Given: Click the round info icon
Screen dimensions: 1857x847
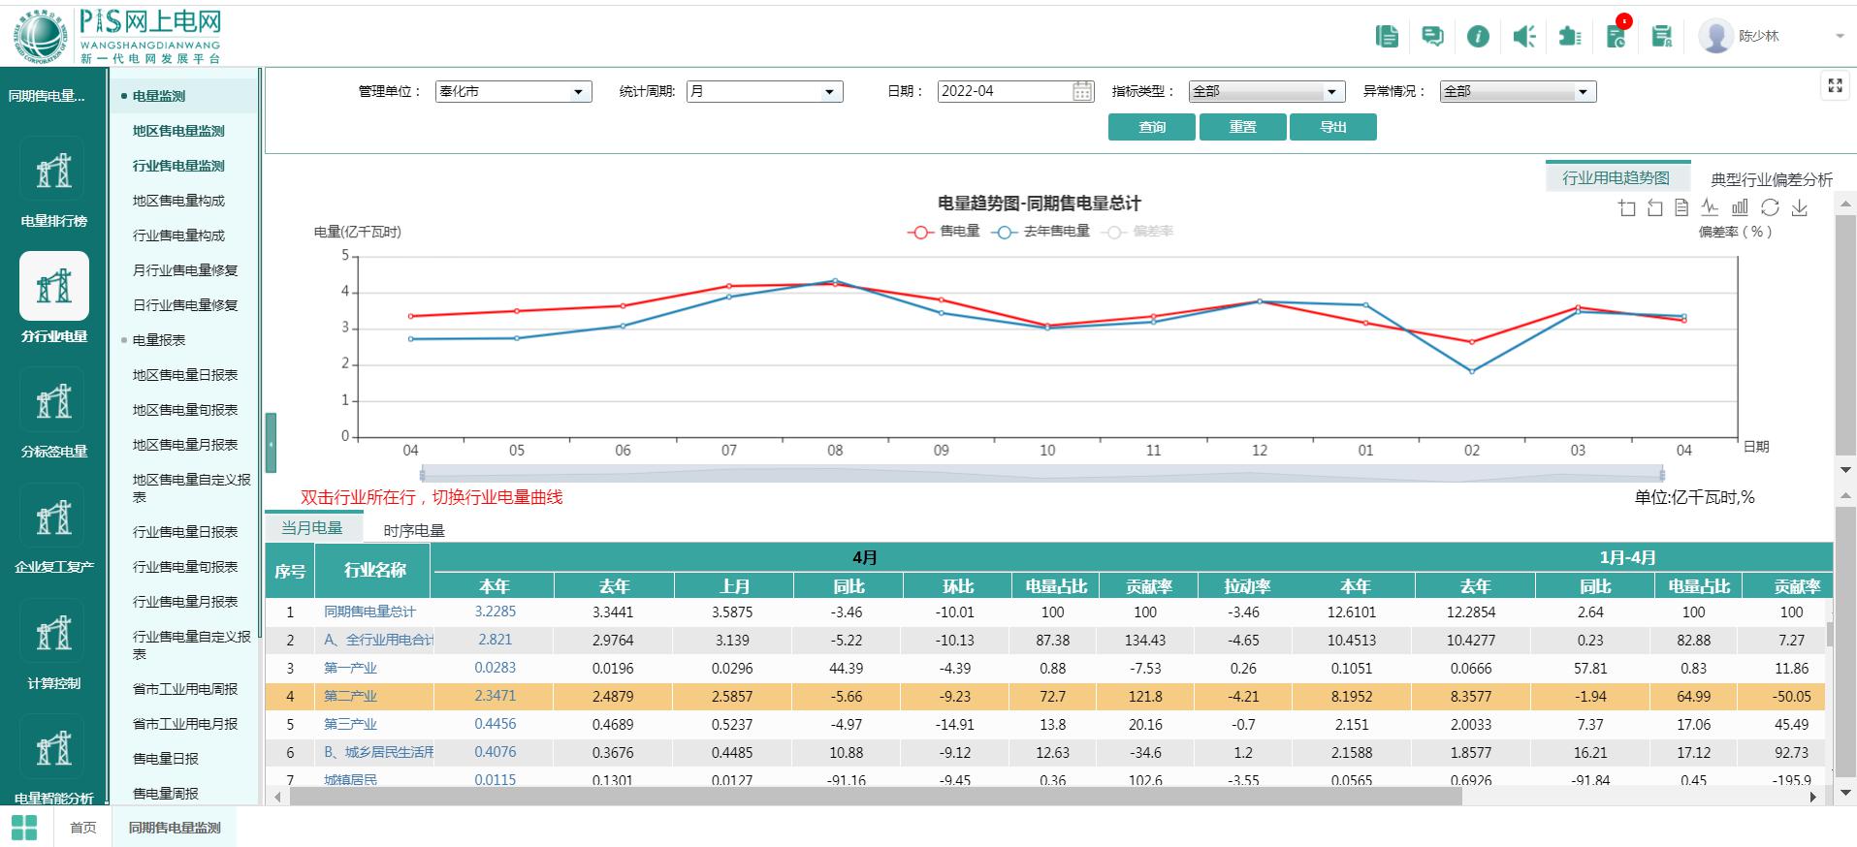Looking at the screenshot, I should pos(1478,37).
